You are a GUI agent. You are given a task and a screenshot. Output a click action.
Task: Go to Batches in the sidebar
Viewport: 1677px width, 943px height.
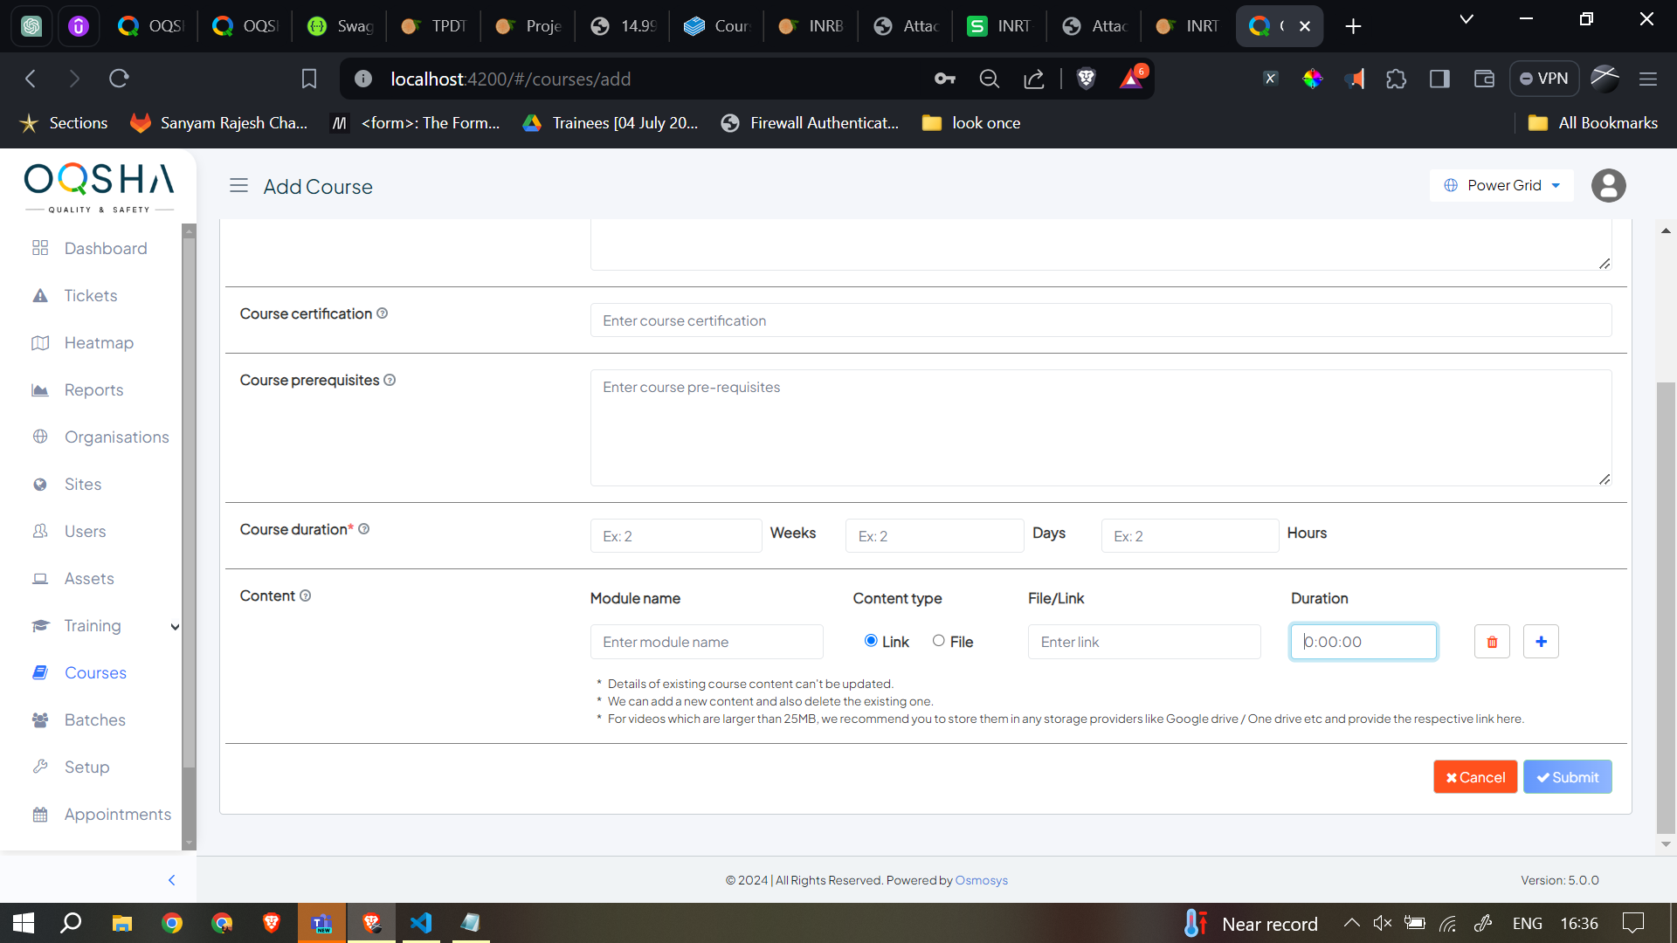94,720
